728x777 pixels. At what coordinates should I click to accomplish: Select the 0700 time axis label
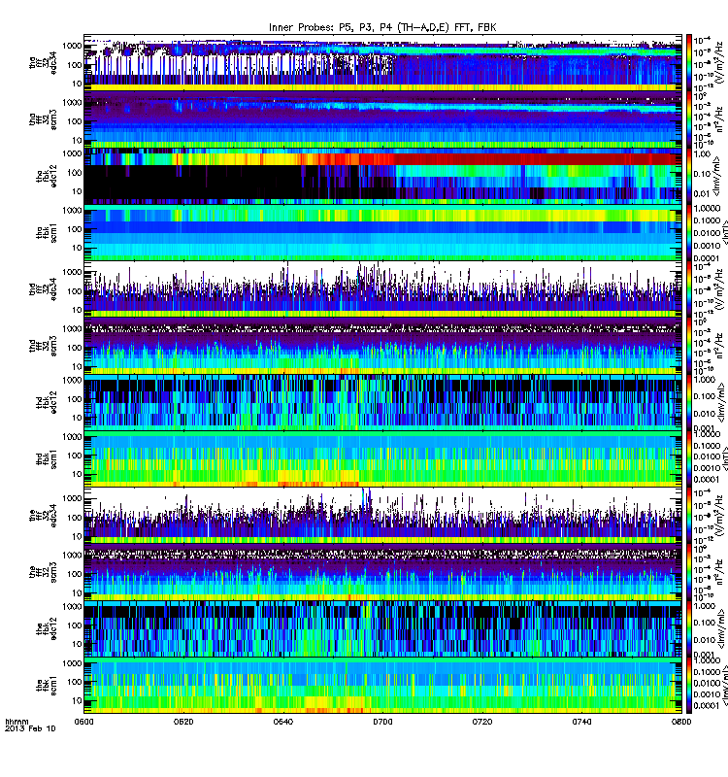click(382, 722)
